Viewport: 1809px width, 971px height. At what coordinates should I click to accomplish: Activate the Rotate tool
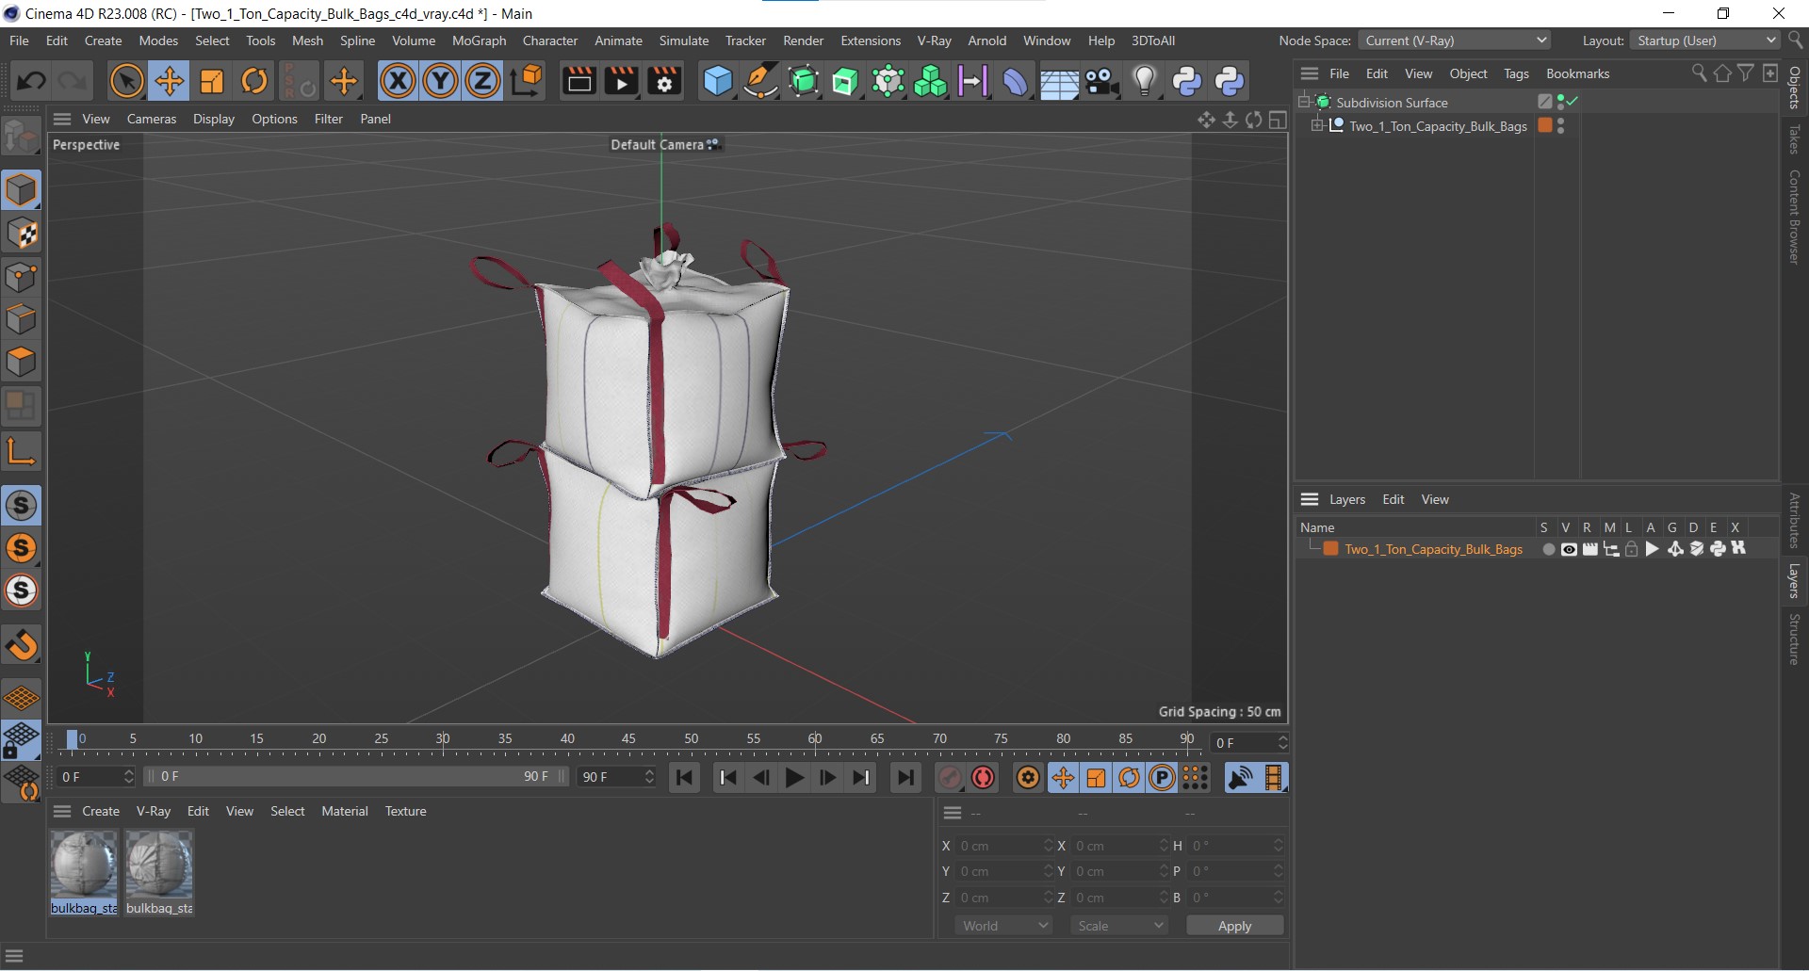254,81
